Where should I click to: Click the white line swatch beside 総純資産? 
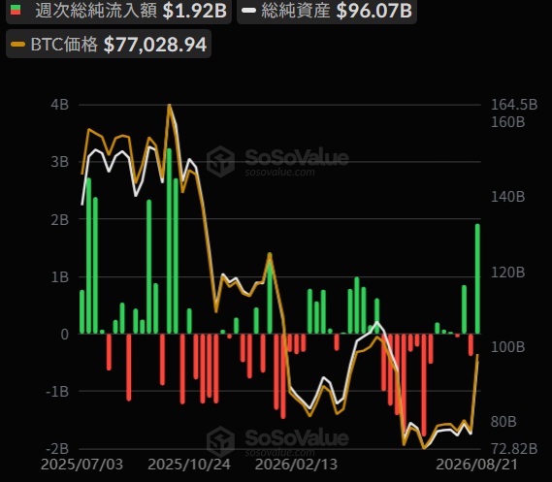[x=249, y=11]
